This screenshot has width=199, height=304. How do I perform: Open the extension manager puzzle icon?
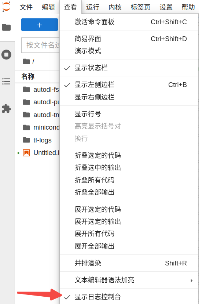pos(6,108)
